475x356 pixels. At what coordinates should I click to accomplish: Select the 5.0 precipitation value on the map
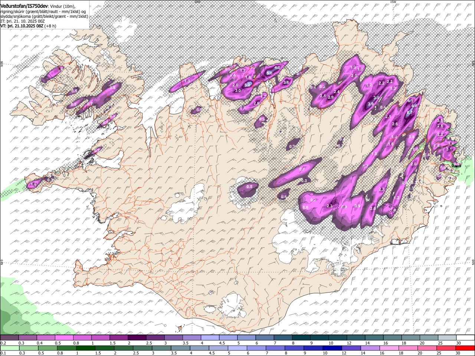point(269,73)
